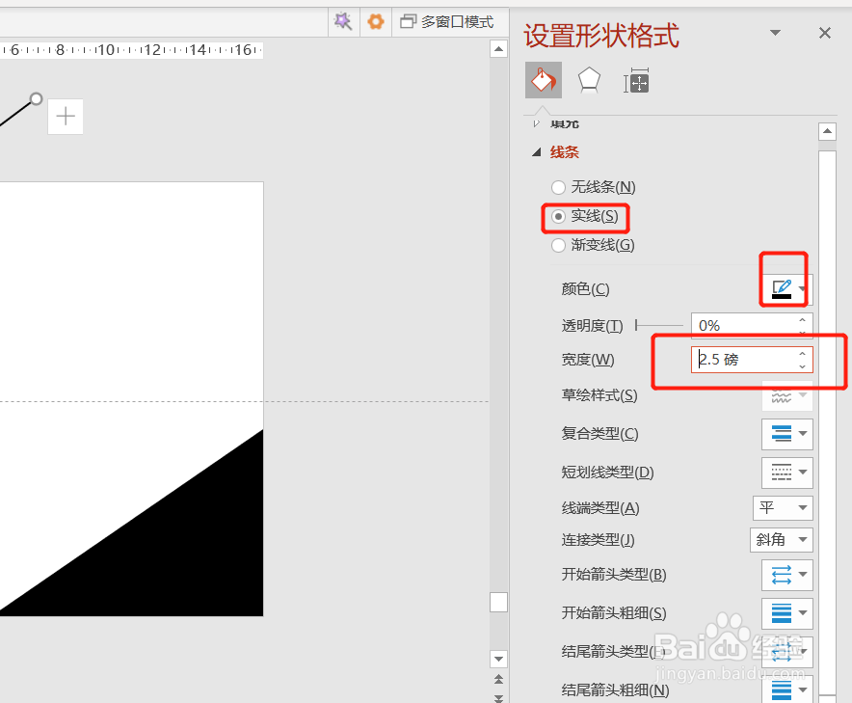Increase transparency with the up spinner
Image resolution: width=852 pixels, height=703 pixels.
[802, 320]
